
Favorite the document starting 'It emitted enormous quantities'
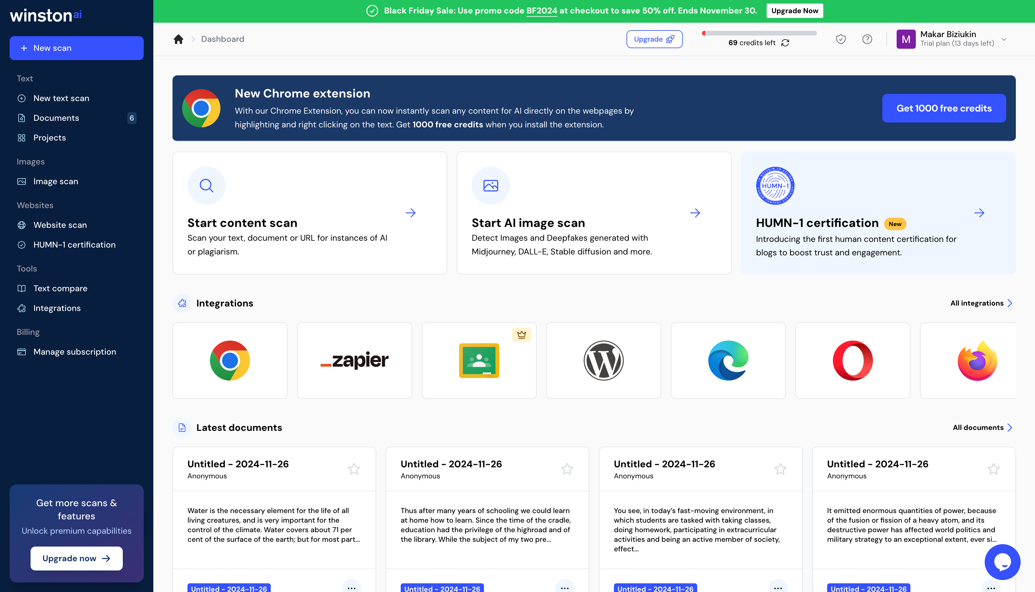(993, 469)
